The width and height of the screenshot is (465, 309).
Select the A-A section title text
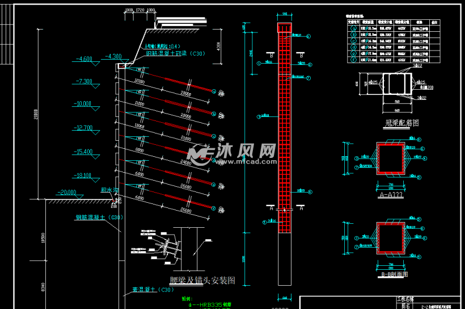pos(391,194)
